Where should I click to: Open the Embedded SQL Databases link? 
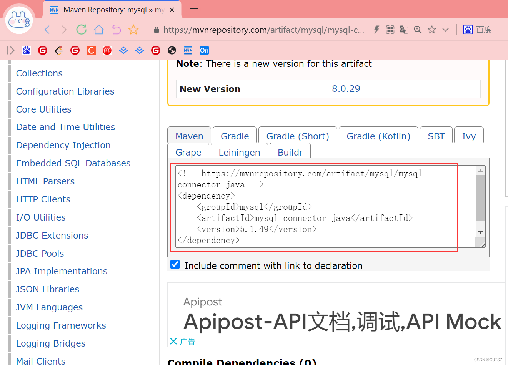point(73,163)
